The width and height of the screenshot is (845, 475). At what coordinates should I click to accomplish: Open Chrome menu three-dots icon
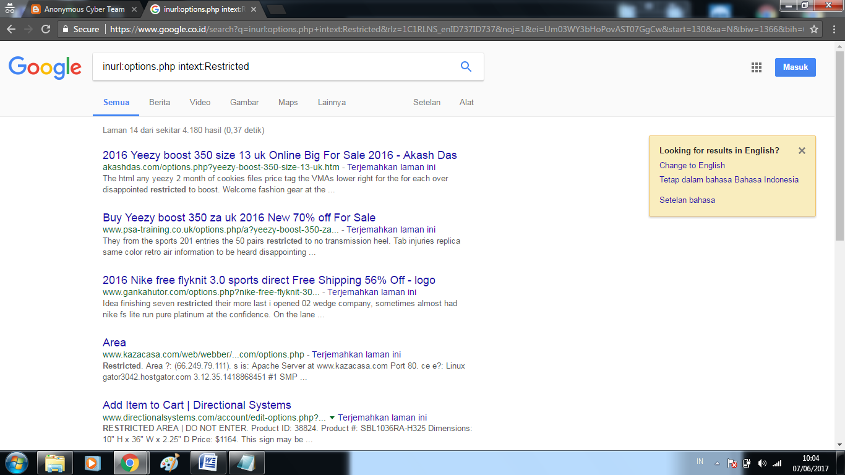point(833,29)
